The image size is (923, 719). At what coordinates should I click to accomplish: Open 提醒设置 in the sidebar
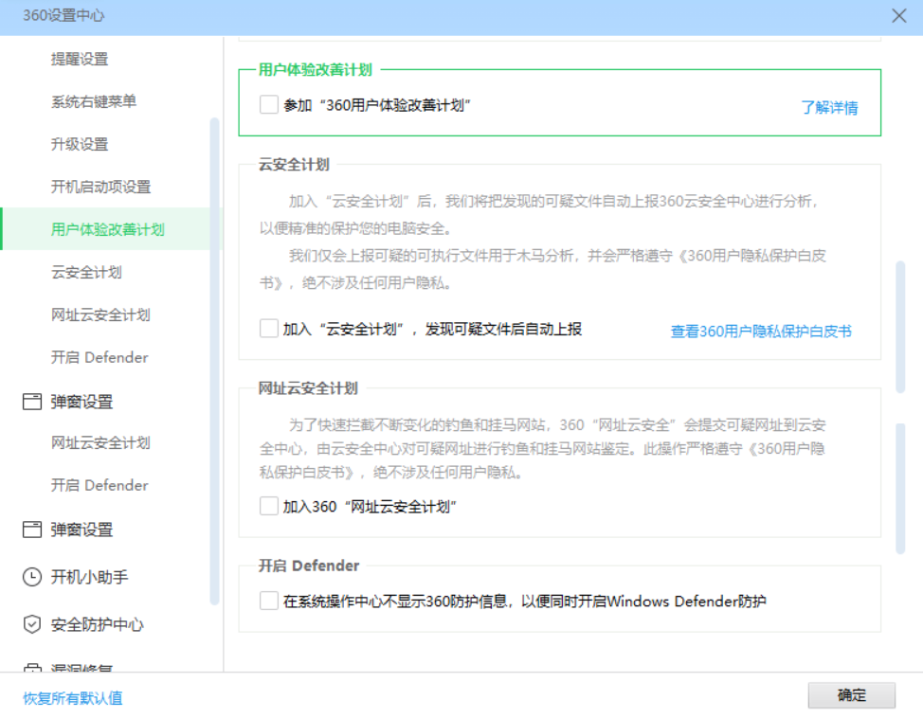tap(80, 59)
